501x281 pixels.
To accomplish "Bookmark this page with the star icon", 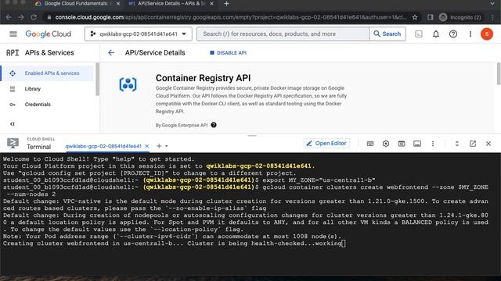I will (415, 17).
